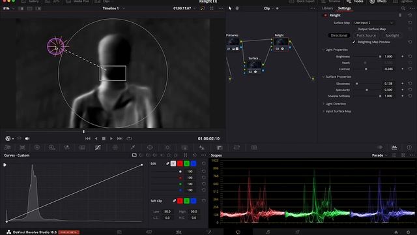Toggle loop playback
The height and width of the screenshot is (235, 417).
point(129,138)
